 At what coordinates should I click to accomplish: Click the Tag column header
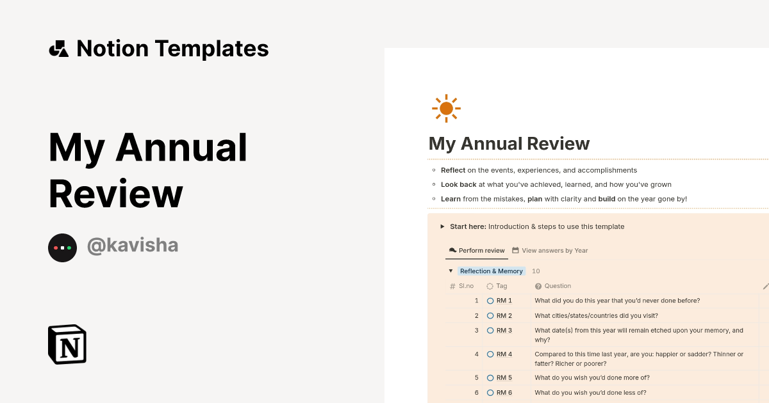497,286
